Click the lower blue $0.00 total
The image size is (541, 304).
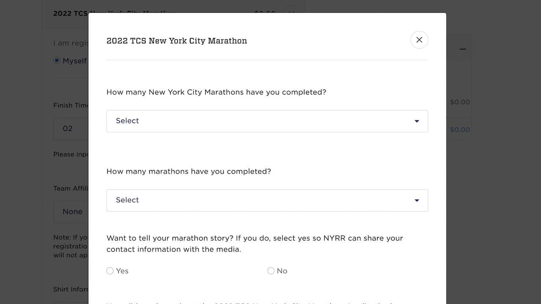[x=460, y=130]
